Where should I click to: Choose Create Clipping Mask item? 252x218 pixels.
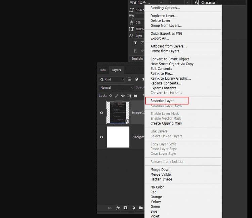tap(183, 123)
